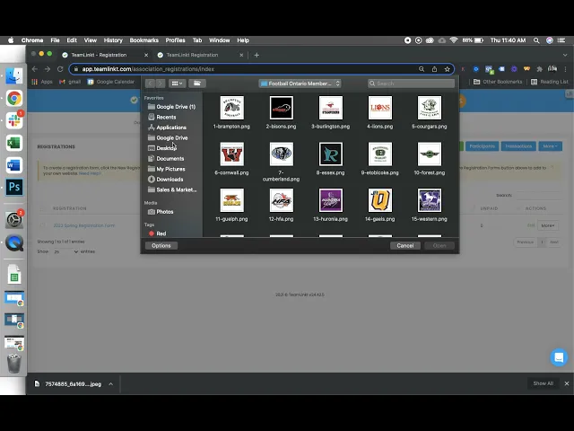The image size is (574, 431).
Task: Choose the 11-guelph.png file icon
Action: click(231, 200)
